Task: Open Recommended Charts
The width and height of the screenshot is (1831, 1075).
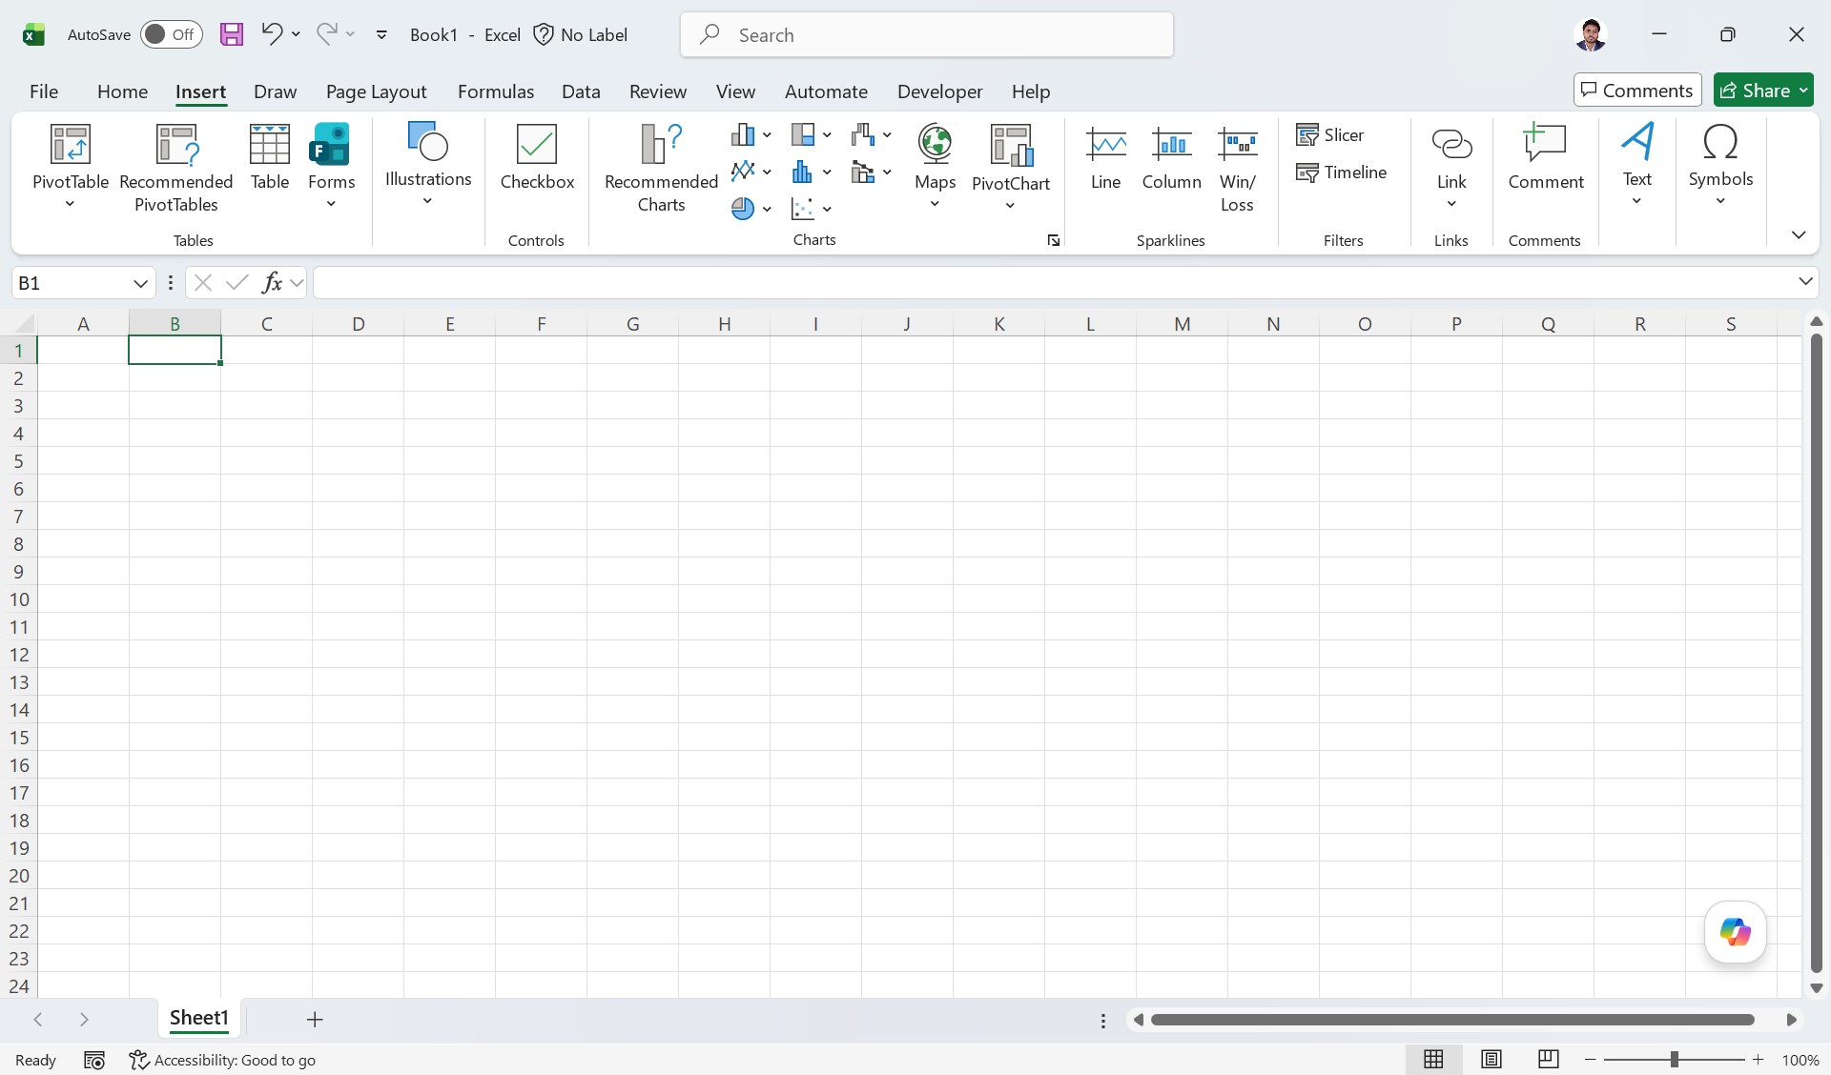Action: click(x=661, y=168)
